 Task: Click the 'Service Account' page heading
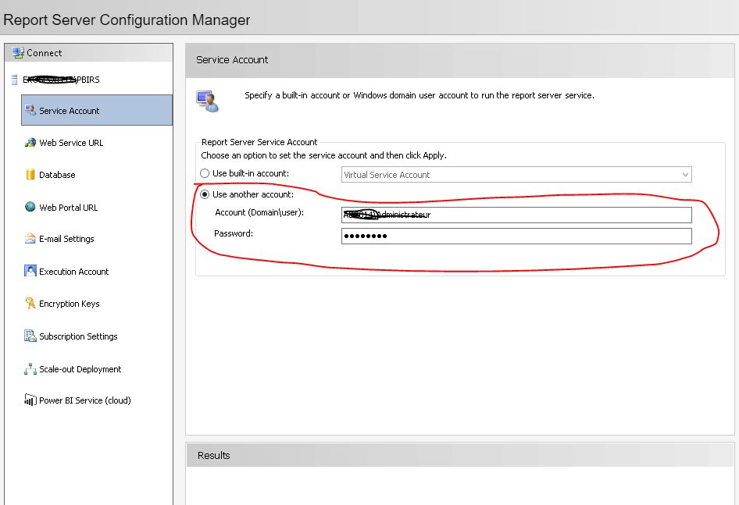[232, 60]
